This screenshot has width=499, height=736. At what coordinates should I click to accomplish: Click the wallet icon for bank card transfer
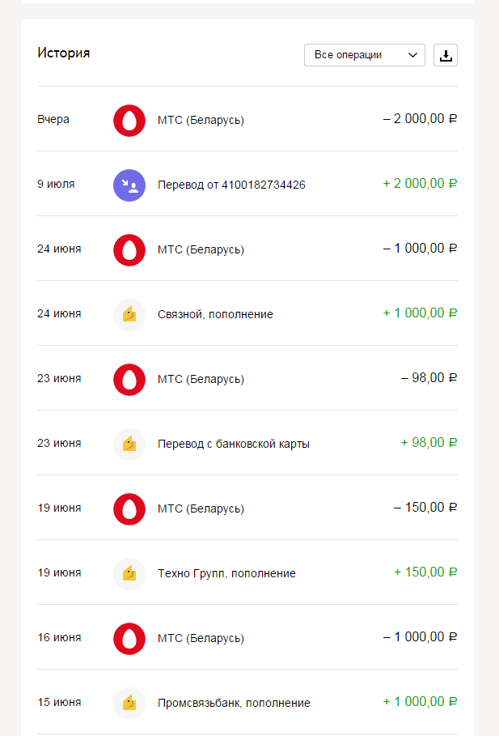[x=129, y=444]
